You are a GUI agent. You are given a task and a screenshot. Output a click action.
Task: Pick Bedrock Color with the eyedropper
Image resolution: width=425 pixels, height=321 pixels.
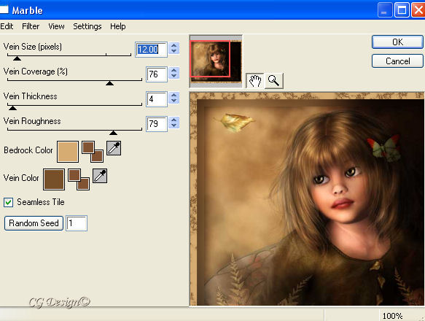[x=114, y=148]
